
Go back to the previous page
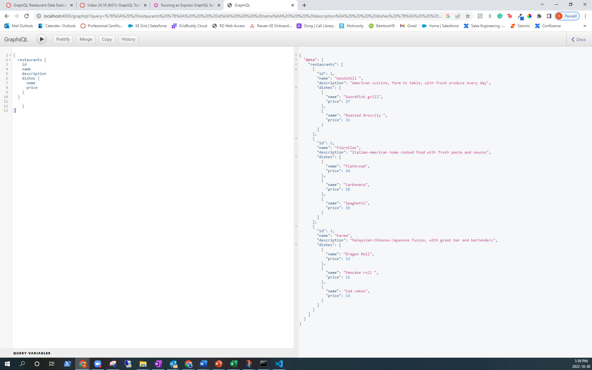tap(7, 16)
